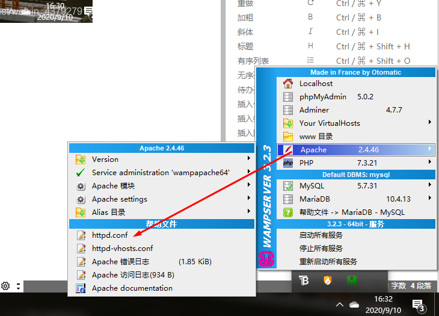Expand Your VirtualHosts submenu arrow
439x316 pixels.
pos(430,122)
